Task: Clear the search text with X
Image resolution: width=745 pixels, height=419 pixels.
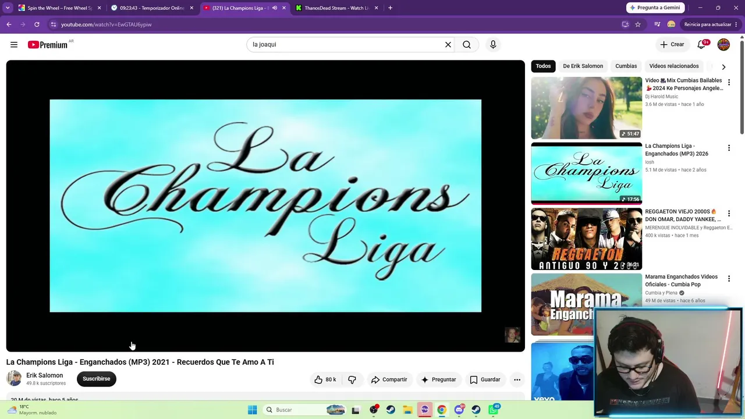Action: pos(448,45)
